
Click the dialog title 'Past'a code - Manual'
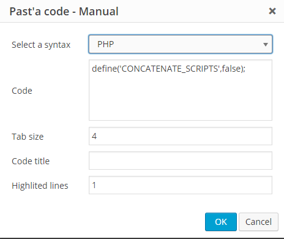[x=64, y=11]
